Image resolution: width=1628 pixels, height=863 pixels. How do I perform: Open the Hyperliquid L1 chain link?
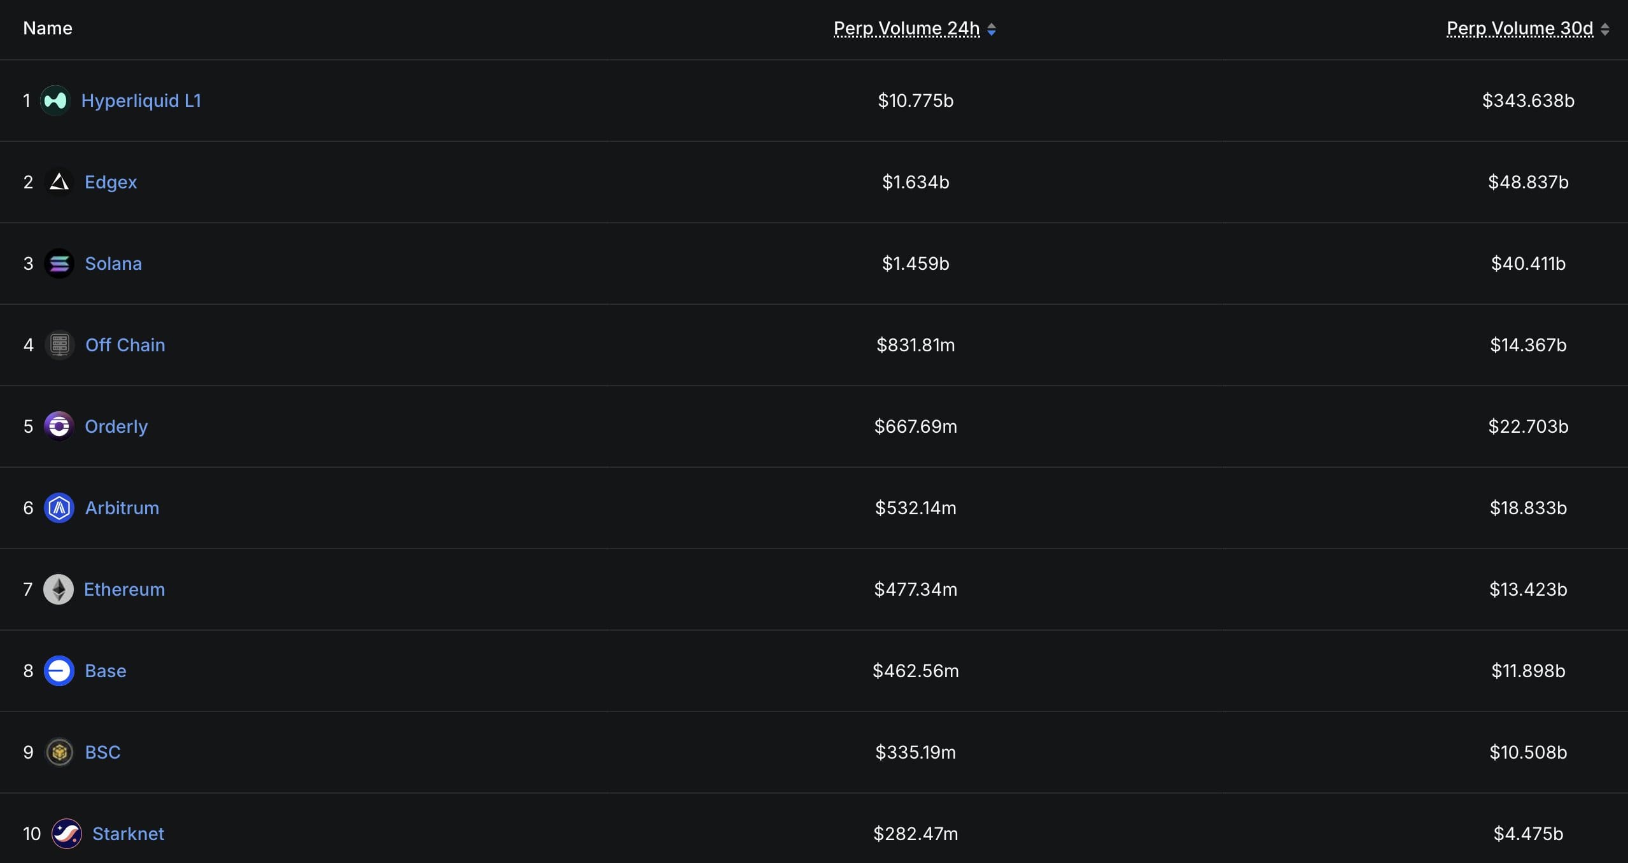point(141,101)
